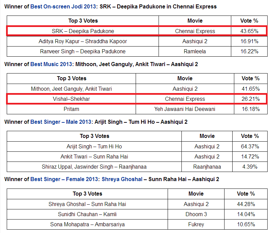Click Chennai Express in the Jodi table
This screenshot has height=233, width=274.
(x=195, y=31)
